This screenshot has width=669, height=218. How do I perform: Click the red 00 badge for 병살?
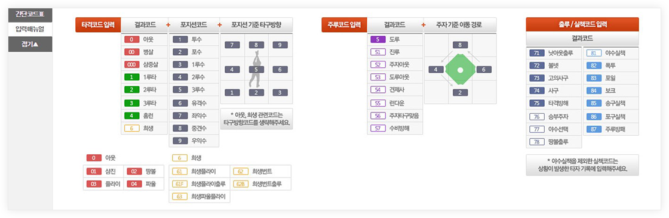tap(132, 52)
